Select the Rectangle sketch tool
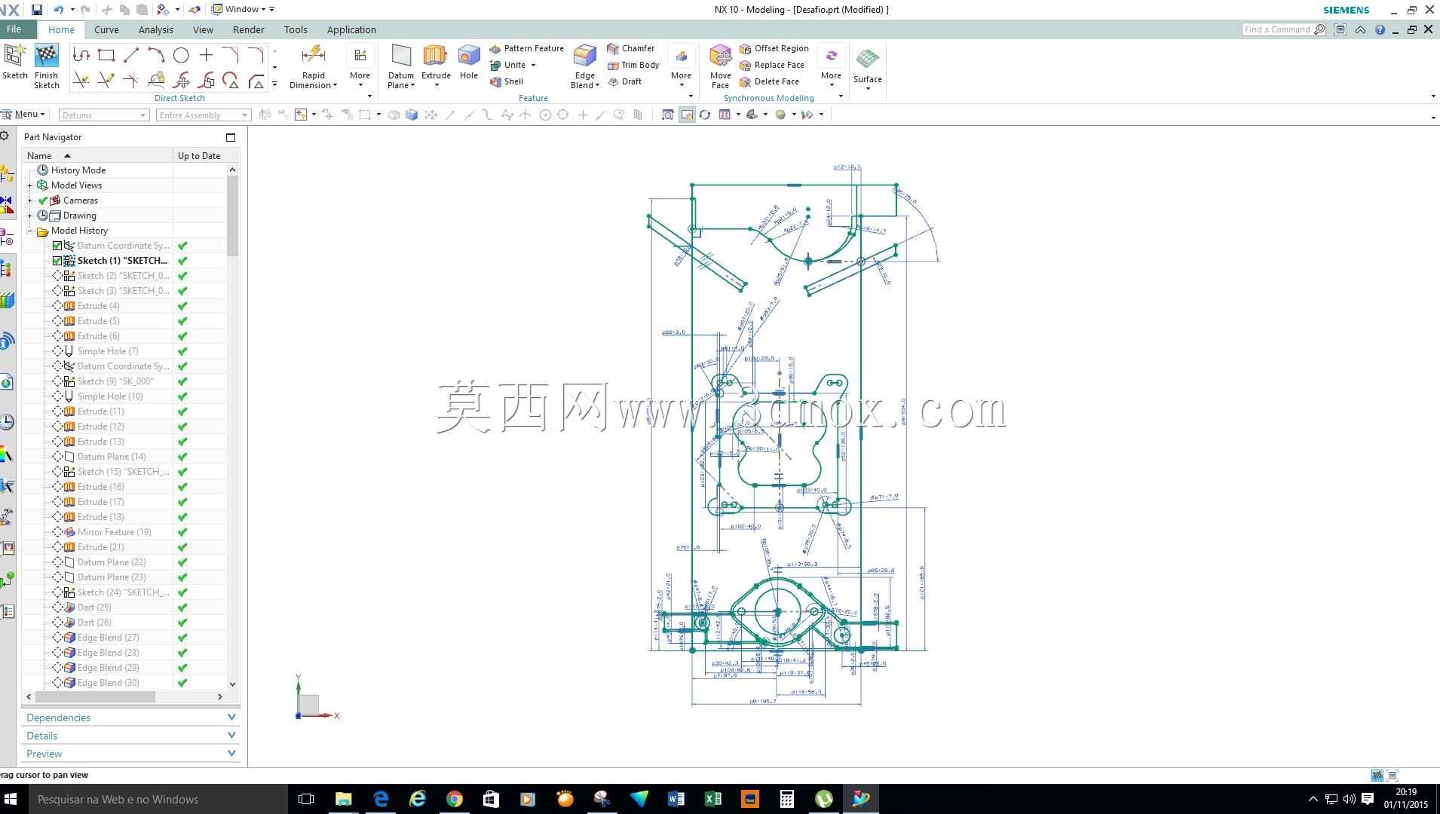 coord(106,55)
